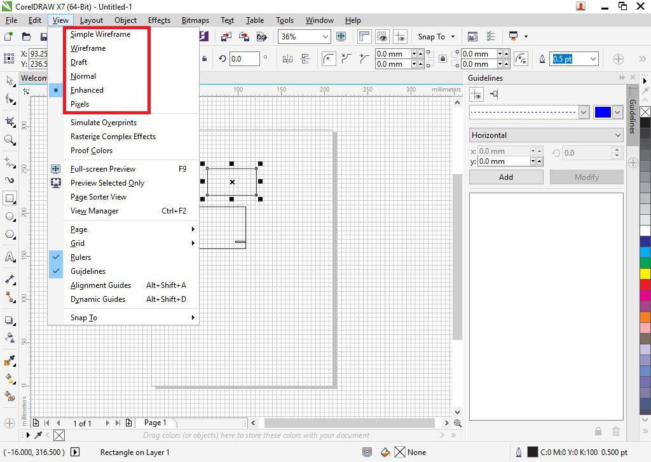Click the Export icon in toolbar
The image size is (651, 462).
tap(244, 36)
